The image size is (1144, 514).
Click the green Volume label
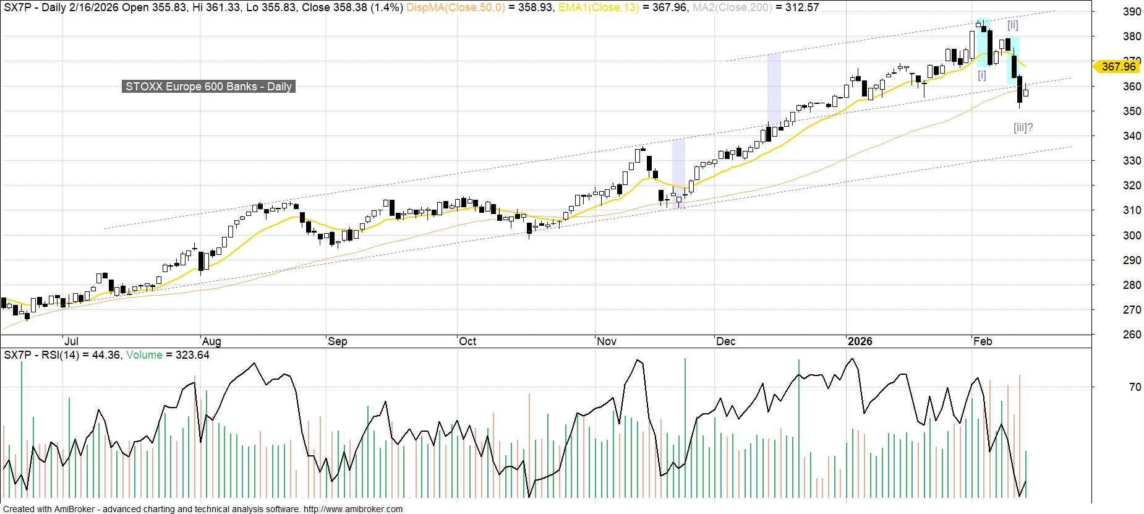144,355
